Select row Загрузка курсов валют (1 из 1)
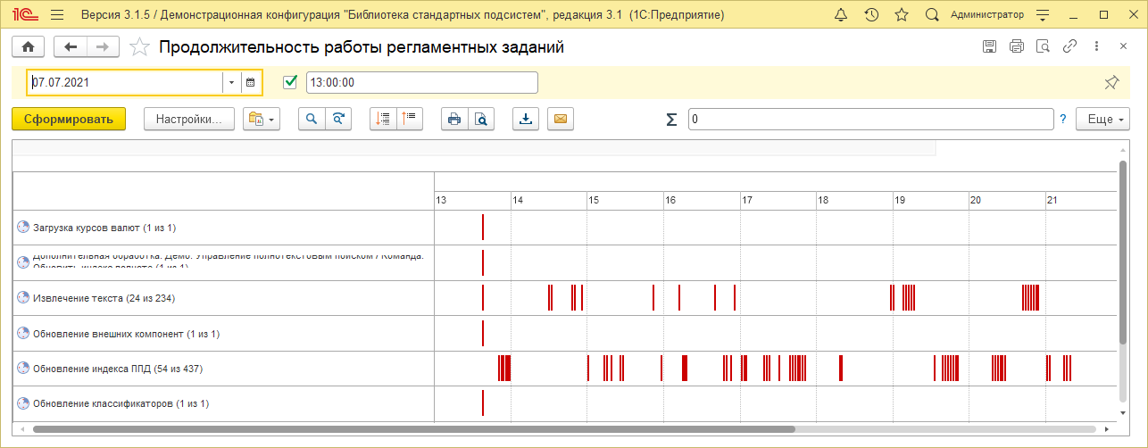Screen dimensions: 1148x448 click(223, 228)
